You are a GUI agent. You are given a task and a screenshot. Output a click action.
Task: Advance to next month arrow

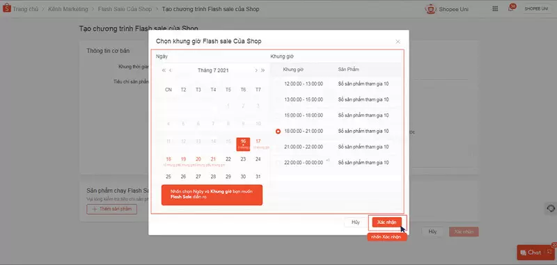pyautogui.click(x=256, y=70)
